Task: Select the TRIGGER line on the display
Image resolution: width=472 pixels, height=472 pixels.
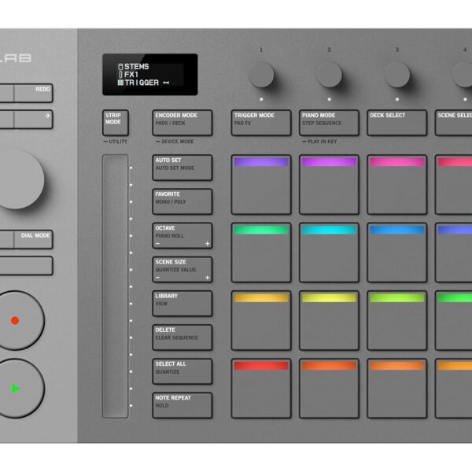Action: 143,83
